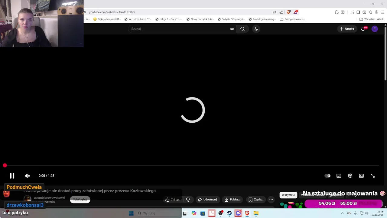Open 'Lekcja 1 - Część 1' bookmark
This screenshot has height=218, width=387.
coord(169,19)
